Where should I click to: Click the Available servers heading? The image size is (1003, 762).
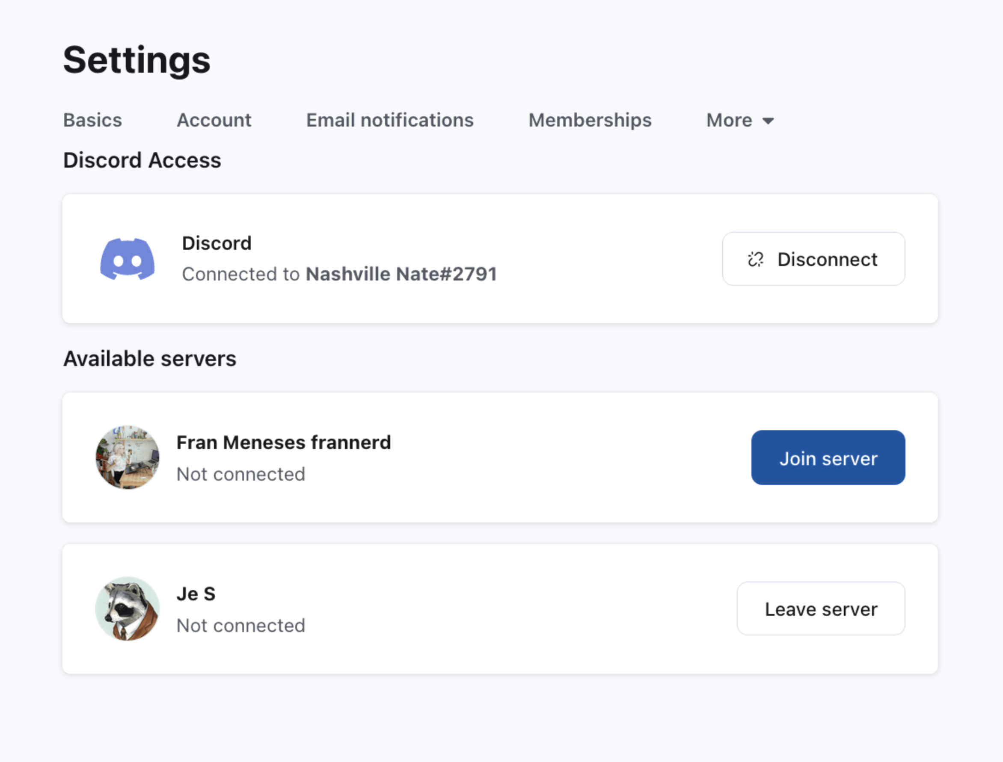pos(150,359)
